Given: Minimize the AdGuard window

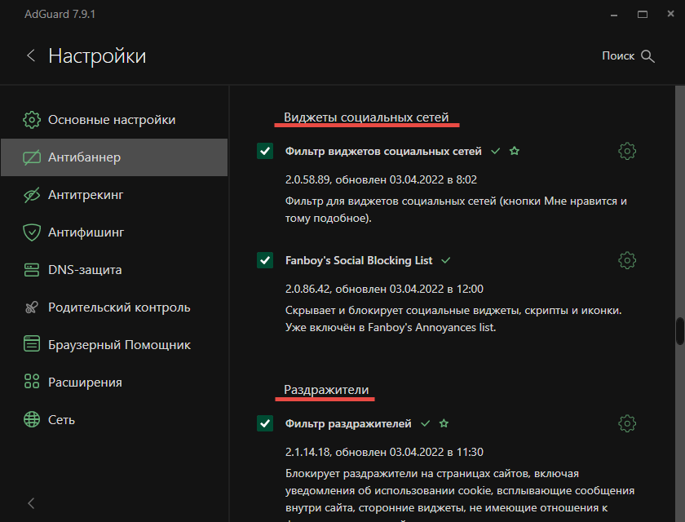Looking at the screenshot, I should [614, 15].
